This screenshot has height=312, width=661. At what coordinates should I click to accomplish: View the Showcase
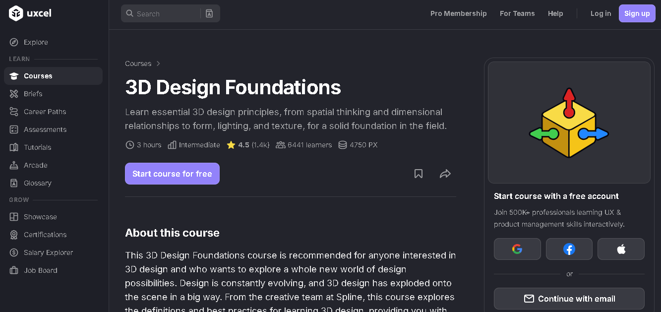click(39, 216)
